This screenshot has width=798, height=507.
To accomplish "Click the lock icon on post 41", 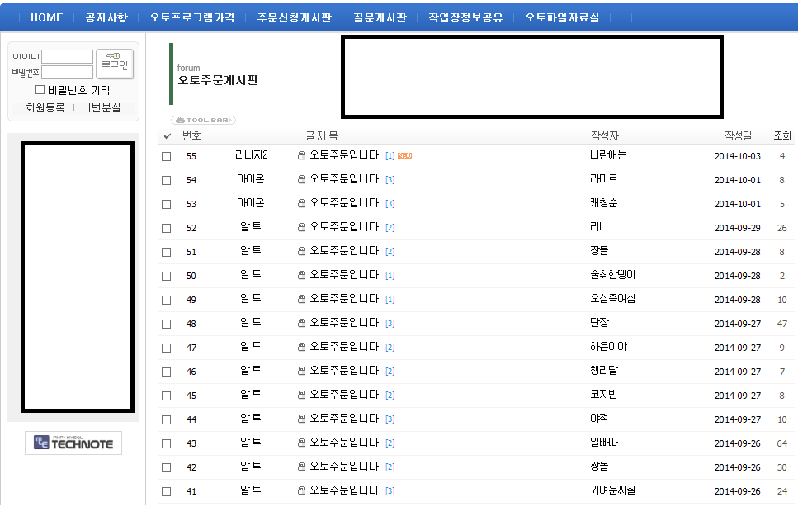I will [x=301, y=491].
